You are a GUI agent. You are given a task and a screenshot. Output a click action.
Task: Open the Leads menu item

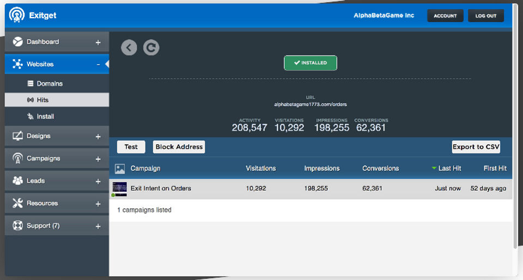(57, 181)
